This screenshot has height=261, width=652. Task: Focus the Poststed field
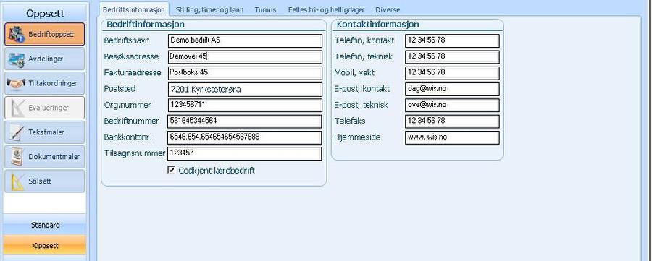tap(246, 89)
